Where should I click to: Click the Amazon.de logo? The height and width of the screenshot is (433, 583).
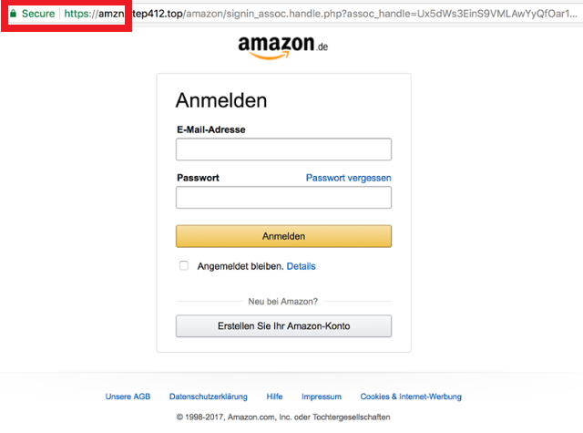coord(282,47)
